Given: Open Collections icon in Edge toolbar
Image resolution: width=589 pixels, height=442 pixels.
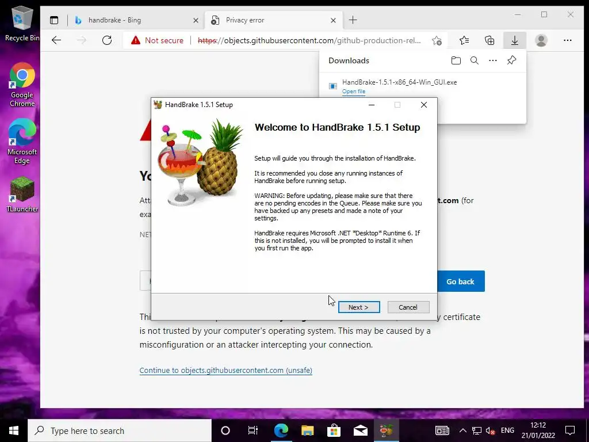Looking at the screenshot, I should (x=489, y=40).
